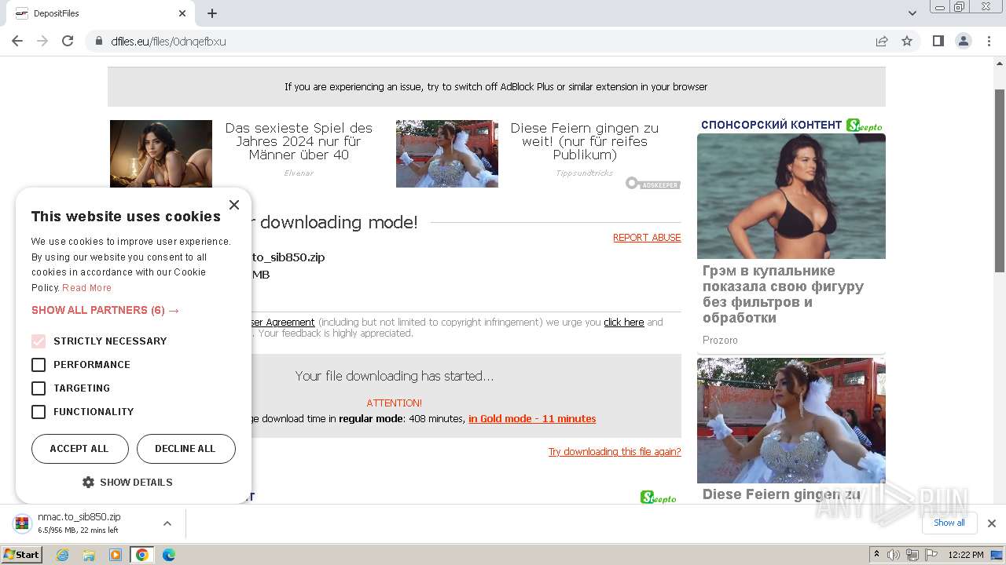
Task: Open the Chrome profile avatar icon
Action: (964, 41)
